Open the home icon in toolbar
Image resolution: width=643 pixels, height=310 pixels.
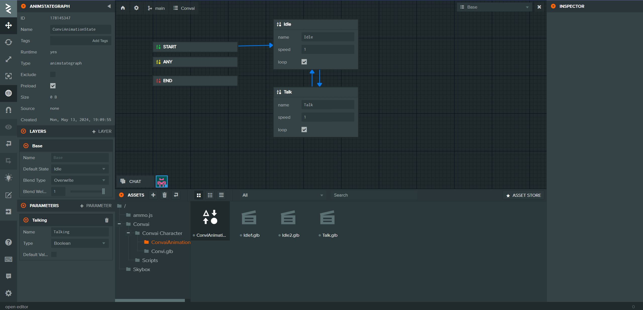click(x=123, y=8)
